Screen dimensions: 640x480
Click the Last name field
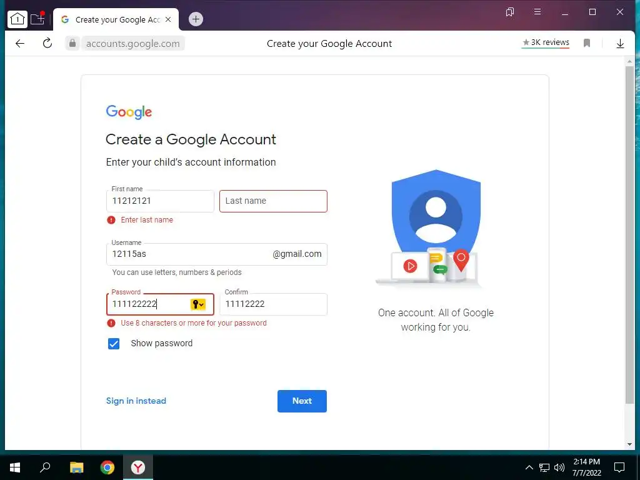(x=273, y=201)
